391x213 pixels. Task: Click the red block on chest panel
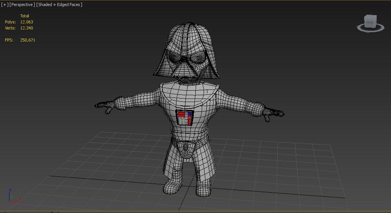[x=182, y=114]
